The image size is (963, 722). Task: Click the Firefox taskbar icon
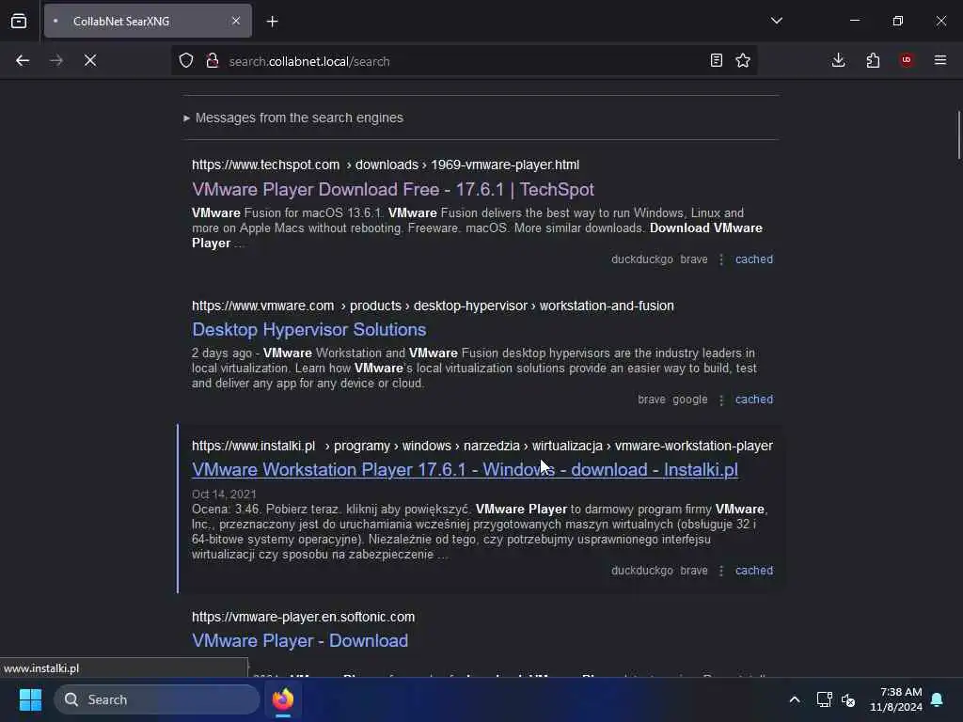point(283,699)
